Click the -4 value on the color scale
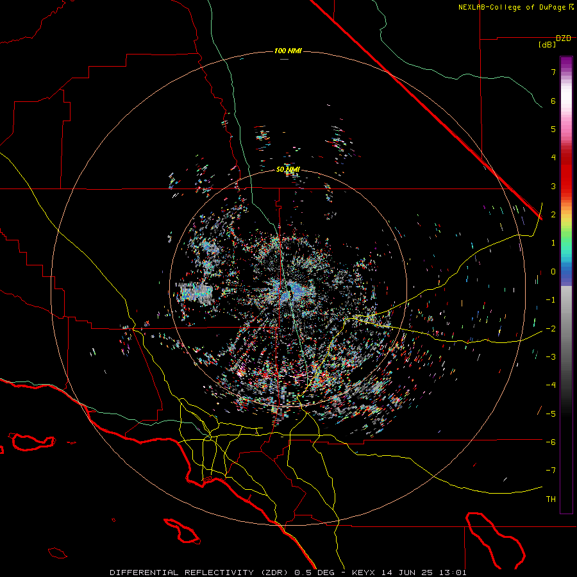577x577 pixels. [551, 385]
